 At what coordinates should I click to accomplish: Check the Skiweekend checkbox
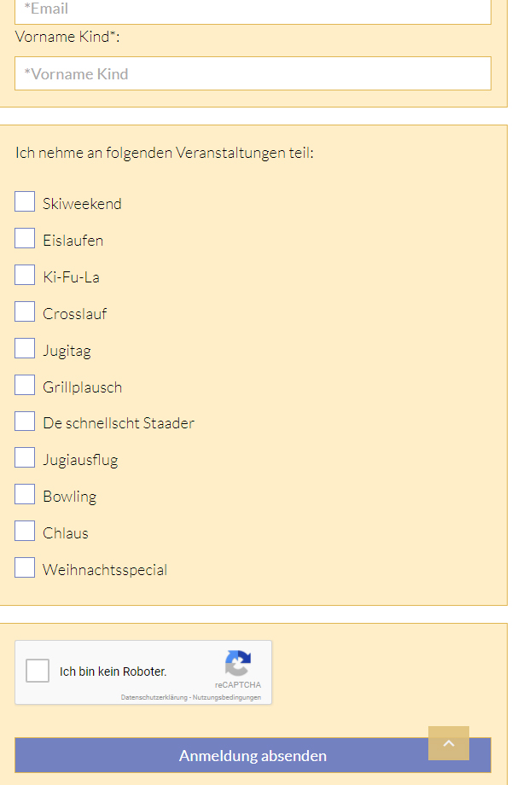click(25, 201)
